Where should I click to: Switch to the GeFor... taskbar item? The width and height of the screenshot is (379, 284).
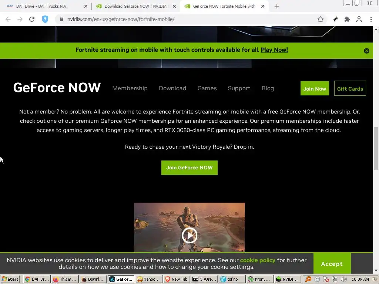click(x=121, y=279)
